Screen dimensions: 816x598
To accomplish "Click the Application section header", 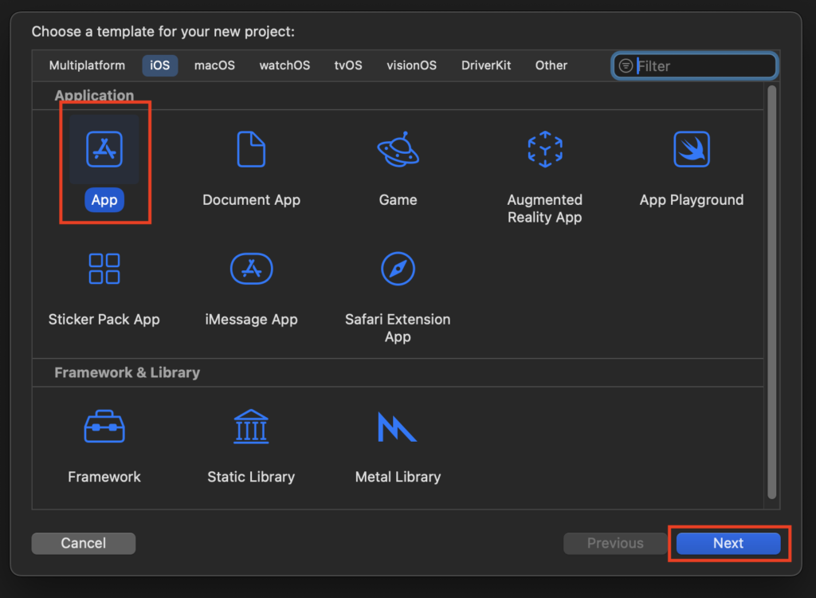I will click(94, 96).
